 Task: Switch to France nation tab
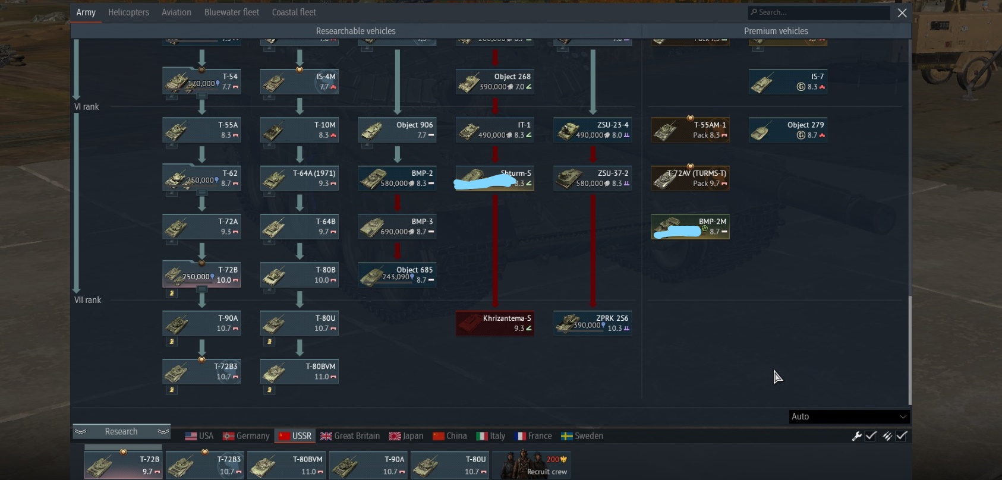coord(533,436)
